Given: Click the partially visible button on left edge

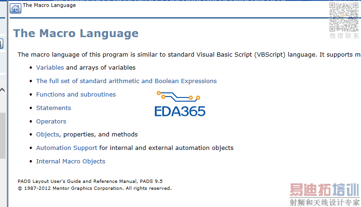Looking at the screenshot, I should click(x=1, y=44).
